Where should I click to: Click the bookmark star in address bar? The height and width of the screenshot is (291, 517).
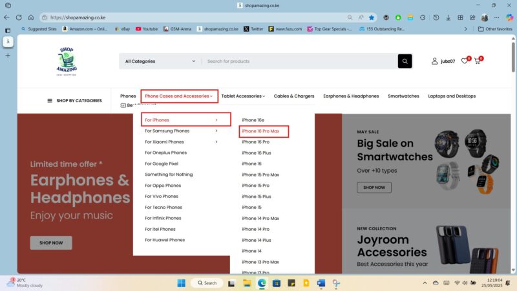click(371, 17)
